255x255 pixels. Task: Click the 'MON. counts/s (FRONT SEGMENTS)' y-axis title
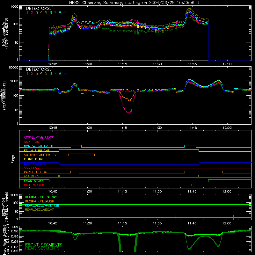(x=5, y=33)
